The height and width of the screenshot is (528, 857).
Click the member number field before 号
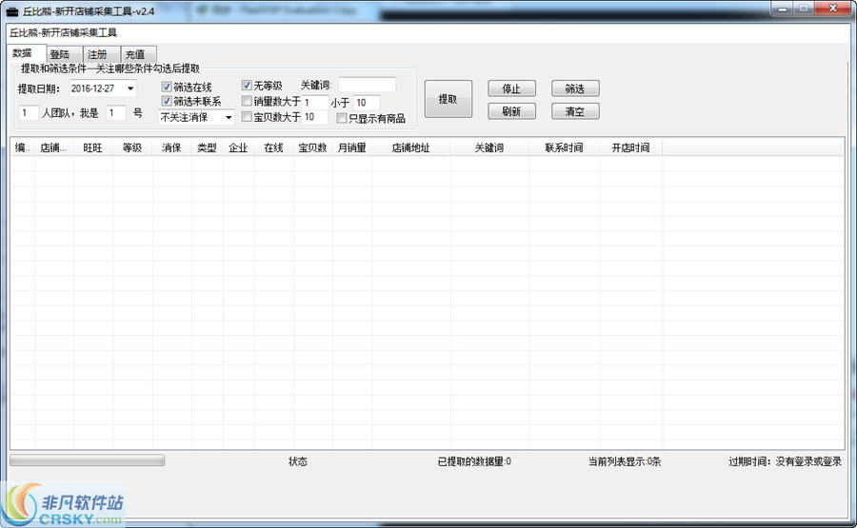pyautogui.click(x=115, y=113)
